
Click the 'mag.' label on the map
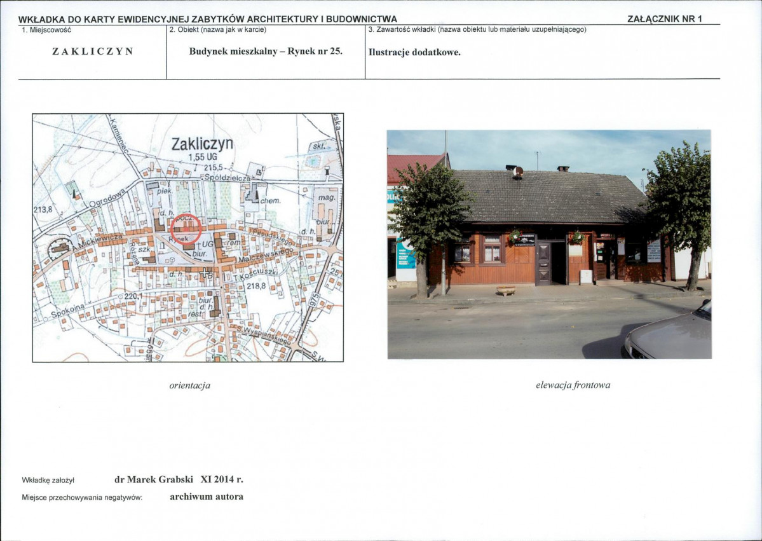(327, 198)
